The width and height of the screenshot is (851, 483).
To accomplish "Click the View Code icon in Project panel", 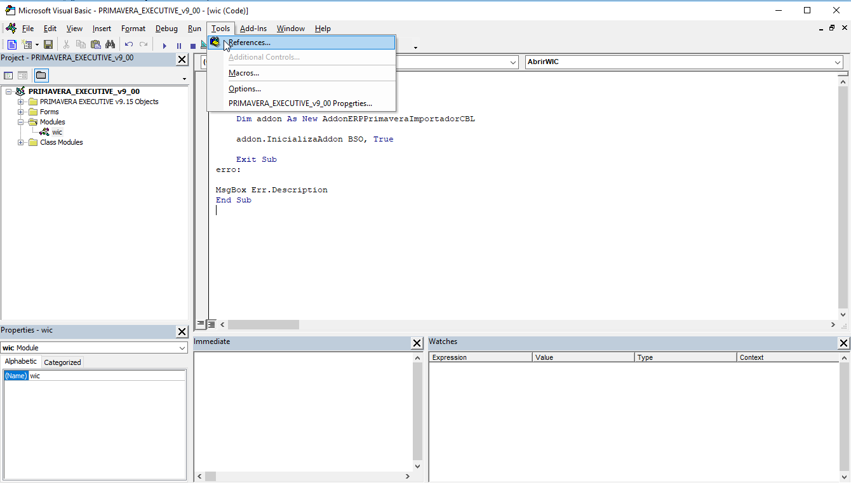I will [9, 76].
